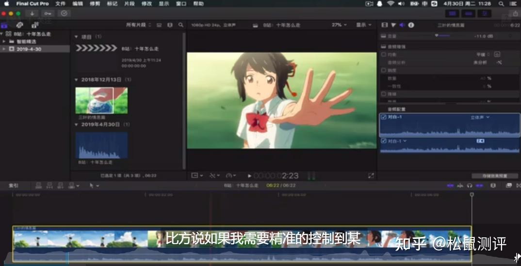
Task: Open the 窗口 menu
Action: click(181, 4)
